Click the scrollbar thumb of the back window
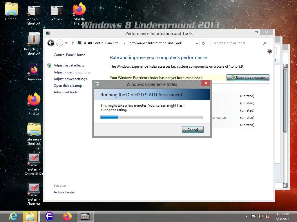Screen dimensions: 297x222 [285, 100]
